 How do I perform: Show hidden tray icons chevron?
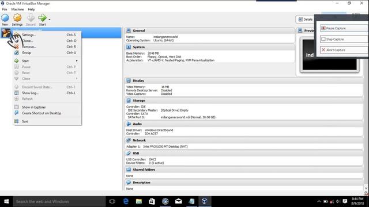[x=319, y=201]
